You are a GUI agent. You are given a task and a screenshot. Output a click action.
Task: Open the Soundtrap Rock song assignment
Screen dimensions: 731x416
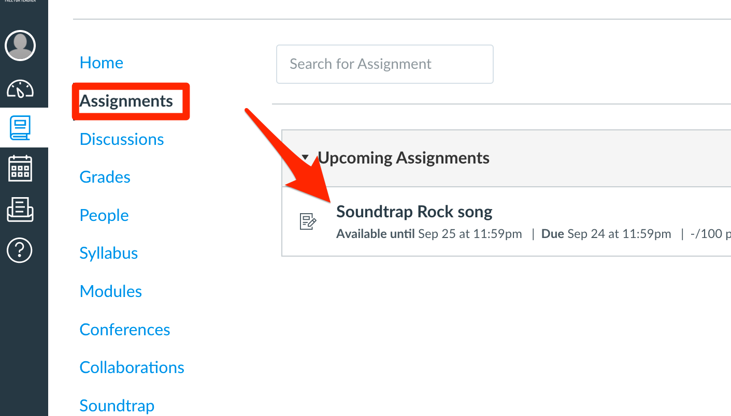point(414,211)
